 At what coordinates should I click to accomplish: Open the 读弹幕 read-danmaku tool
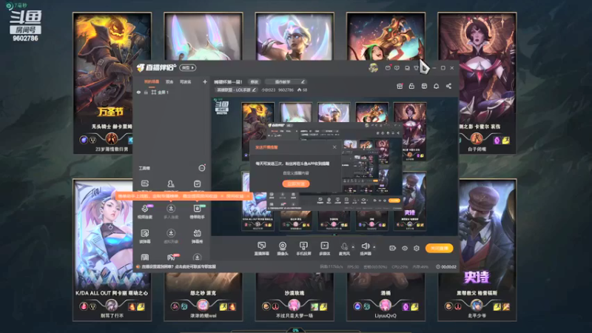(144, 236)
